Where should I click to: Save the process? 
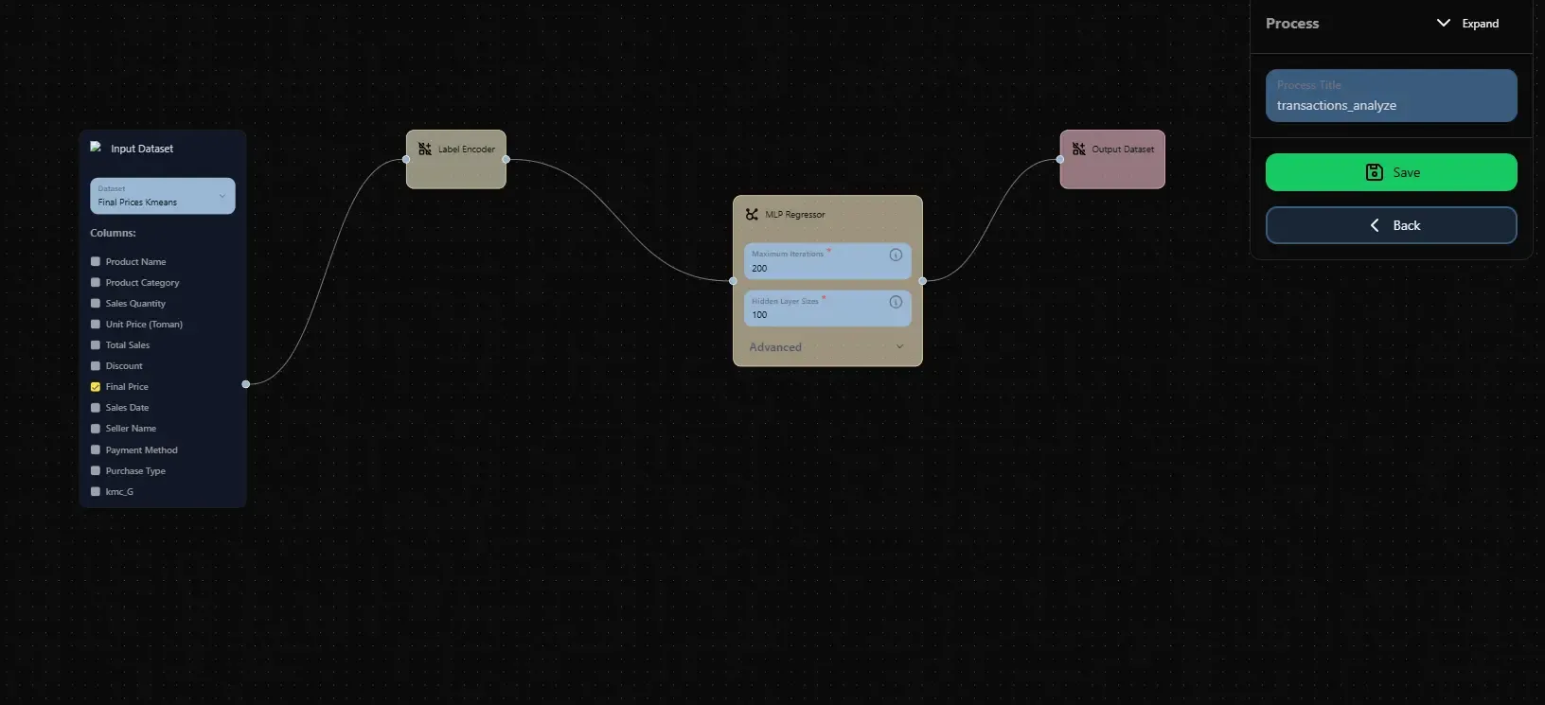(1391, 172)
